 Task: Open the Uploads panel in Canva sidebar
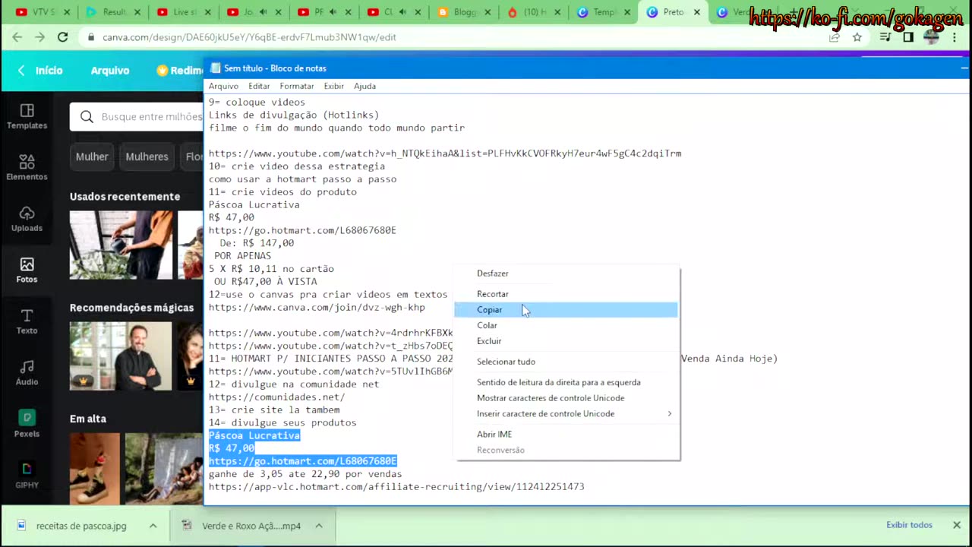pyautogui.click(x=27, y=219)
